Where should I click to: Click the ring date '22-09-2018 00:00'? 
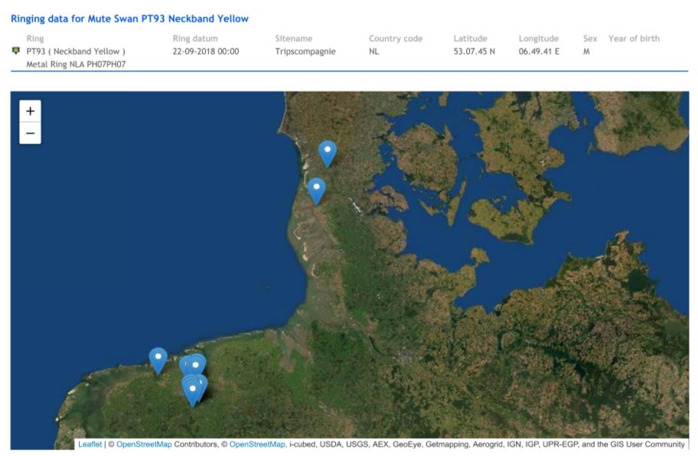(x=206, y=51)
